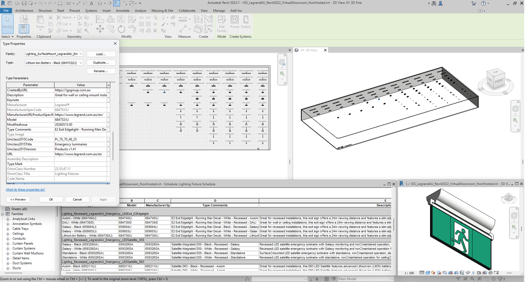Select the Modify tool in the ribbon
This screenshot has height=282, width=525.
[7, 23]
